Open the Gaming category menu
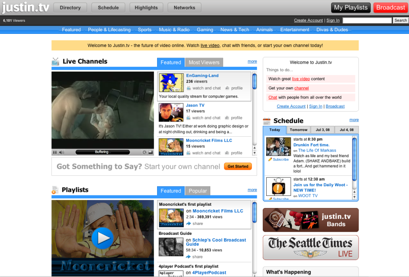 [205, 30]
